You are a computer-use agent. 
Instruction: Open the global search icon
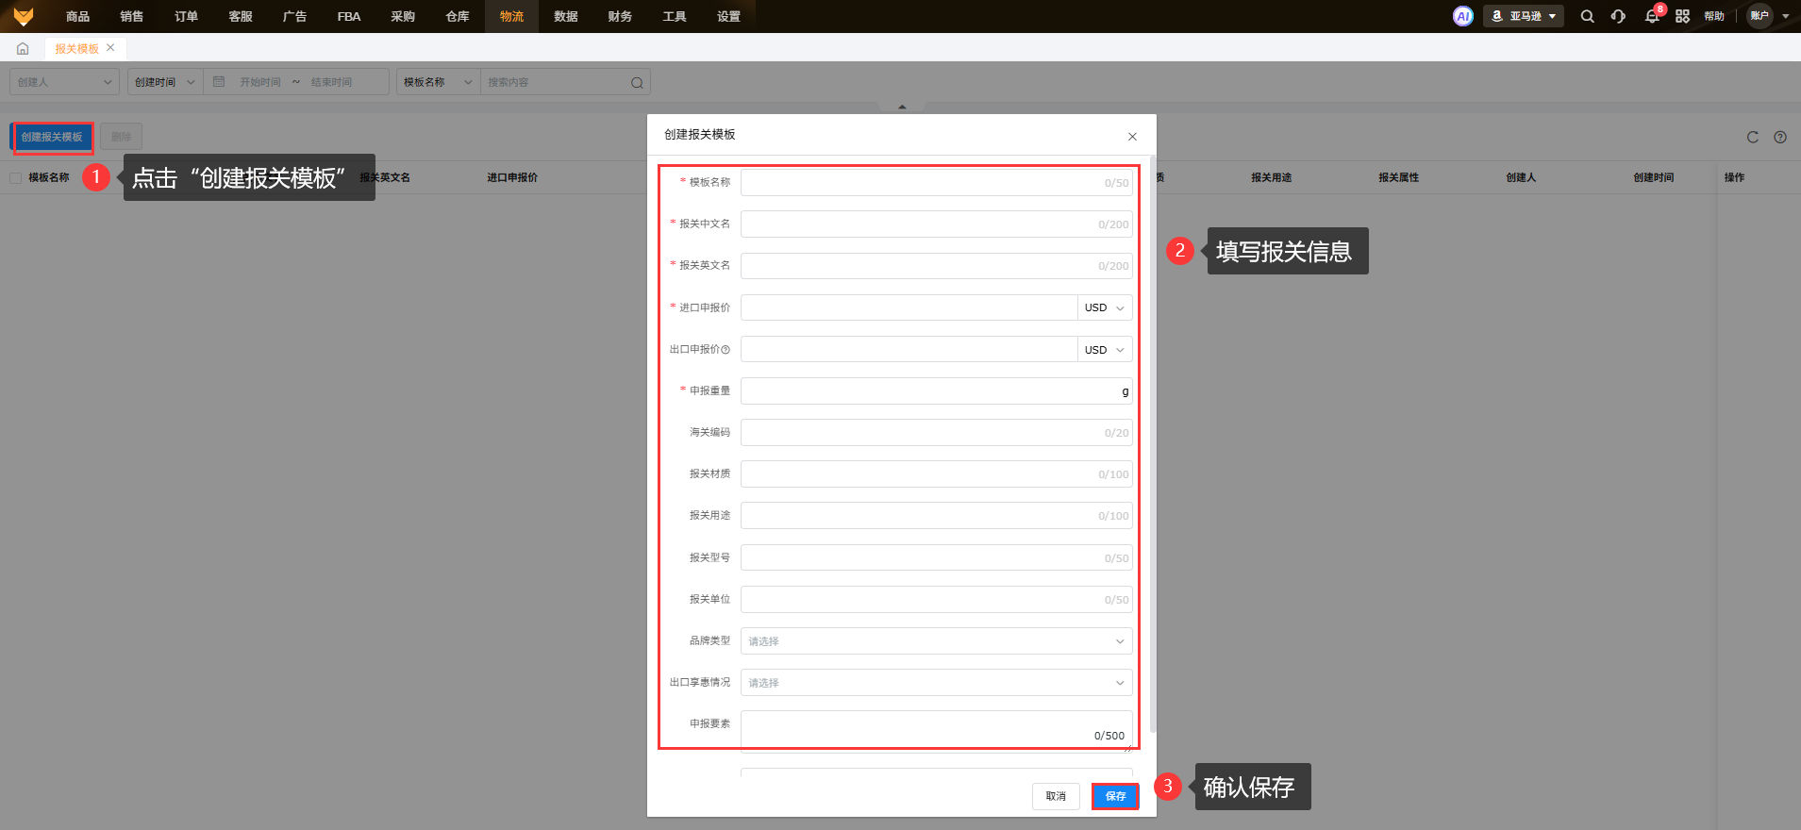click(x=1588, y=16)
